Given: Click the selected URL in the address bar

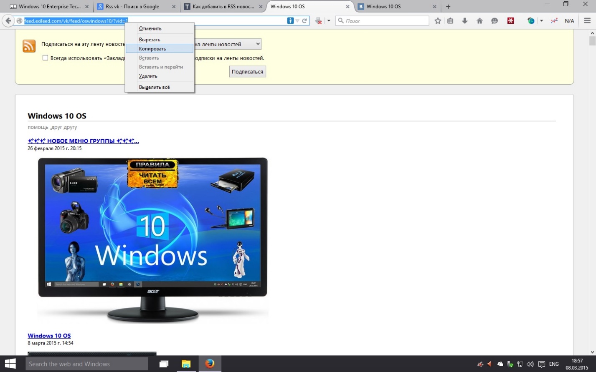Looking at the screenshot, I should 76,21.
